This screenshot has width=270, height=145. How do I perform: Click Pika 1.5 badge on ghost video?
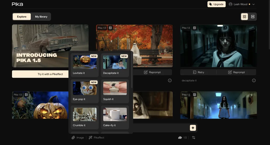(x=102, y=28)
